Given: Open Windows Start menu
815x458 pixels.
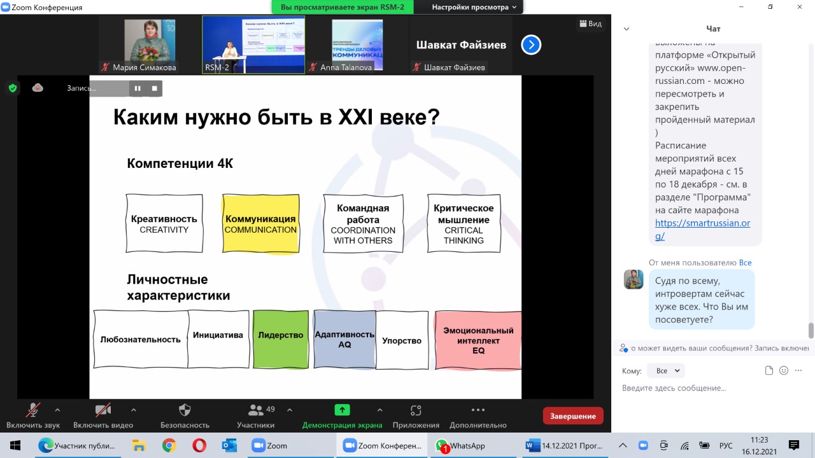Looking at the screenshot, I should [15, 445].
